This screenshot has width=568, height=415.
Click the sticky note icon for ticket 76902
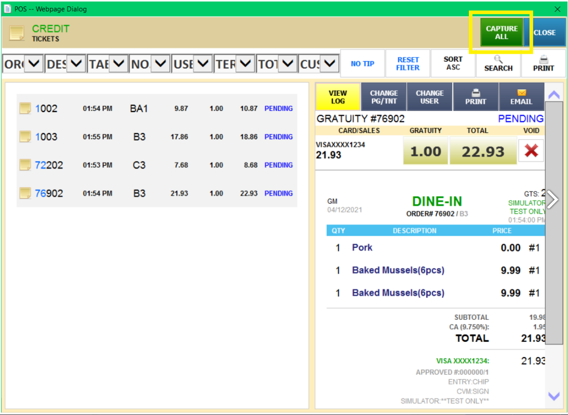pos(25,193)
